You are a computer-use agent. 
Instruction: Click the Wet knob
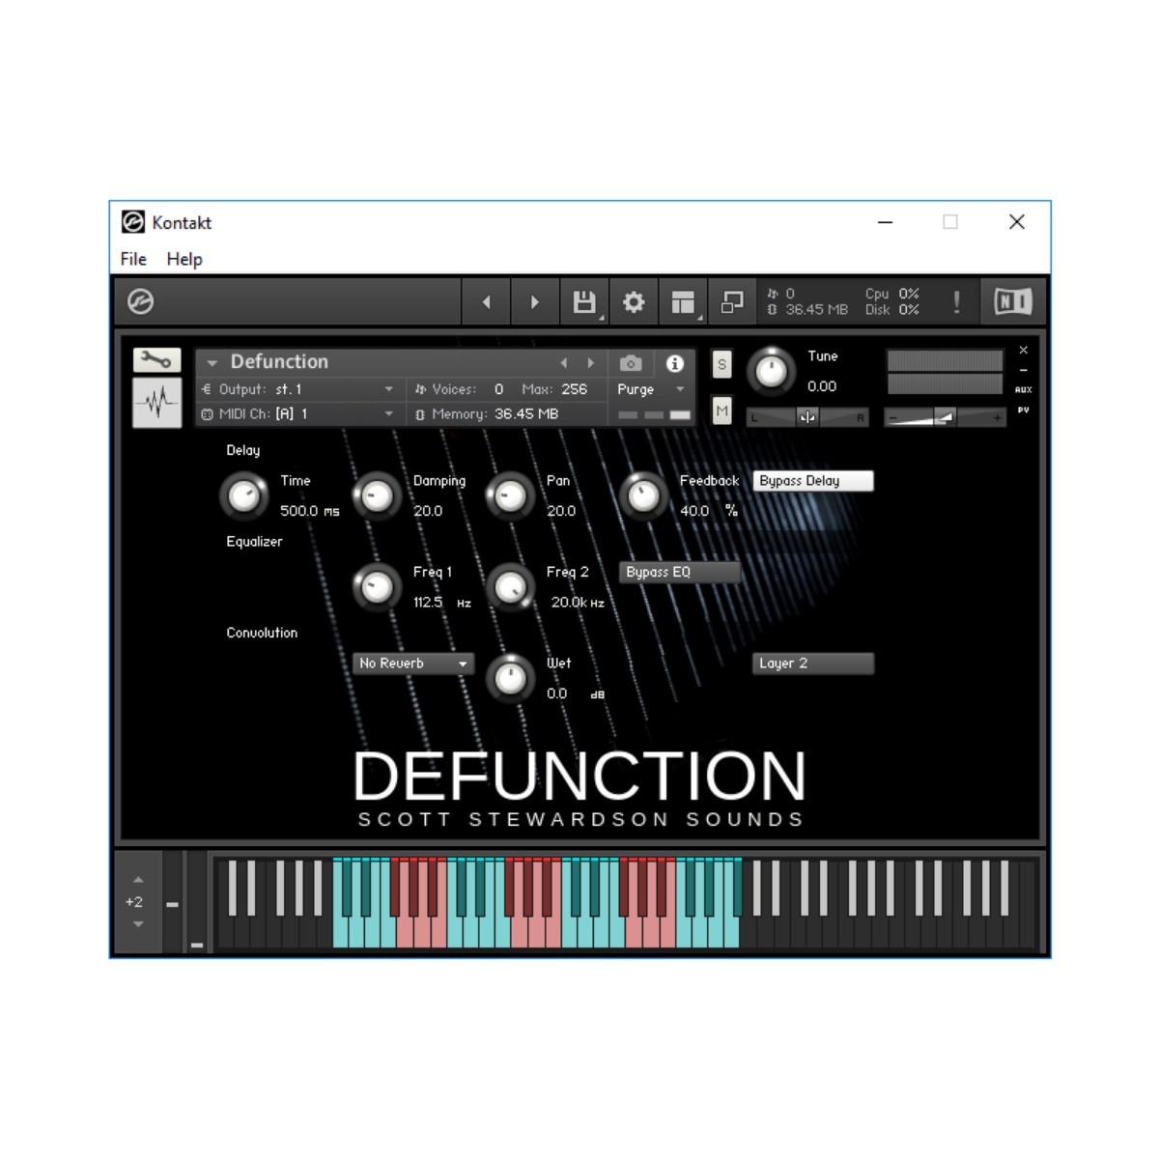[x=510, y=678]
